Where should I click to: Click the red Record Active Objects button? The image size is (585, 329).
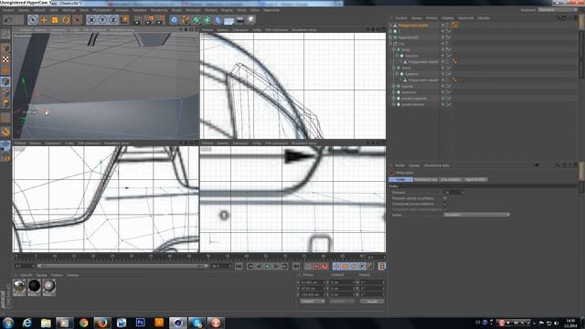[317, 266]
